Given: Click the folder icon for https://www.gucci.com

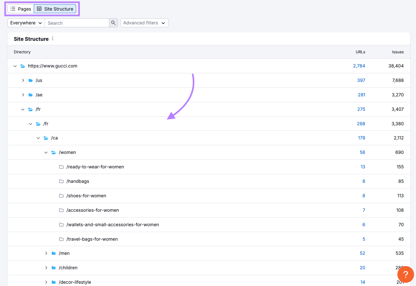Looking at the screenshot, I should pos(22,66).
